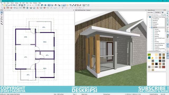Click the Tape Measure tool icon
The image size is (169, 95).
[80, 5]
